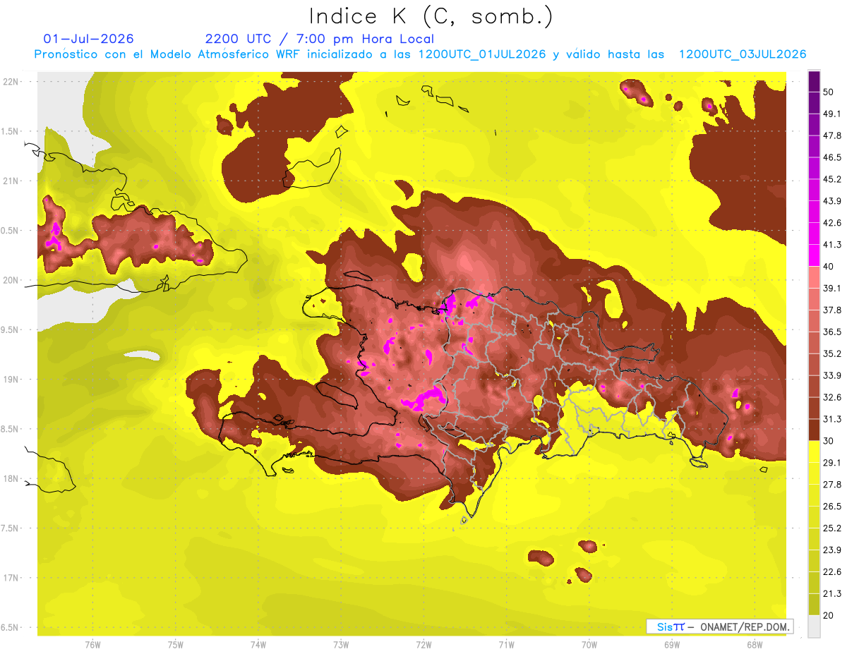Click the colorbar value '47.8'
Viewport: 847px width, 654px height.
coord(833,135)
